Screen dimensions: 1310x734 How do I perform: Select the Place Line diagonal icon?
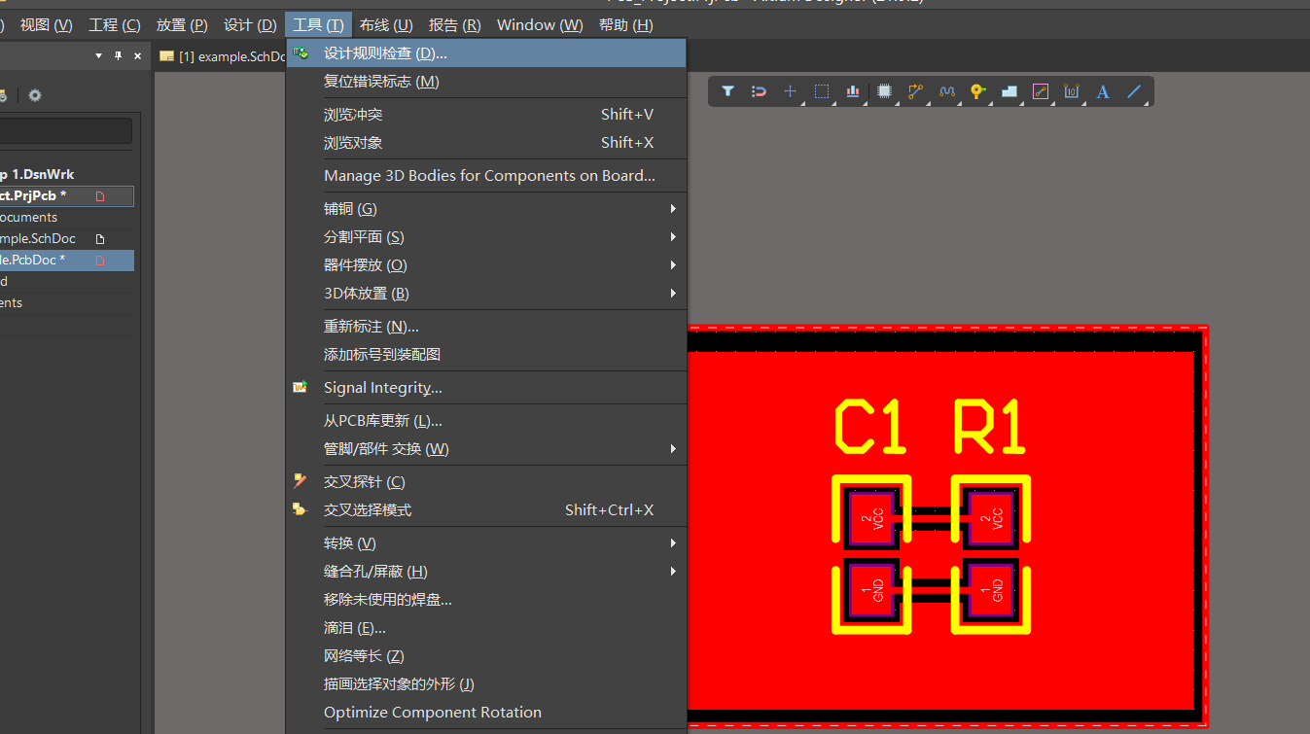pos(1134,91)
